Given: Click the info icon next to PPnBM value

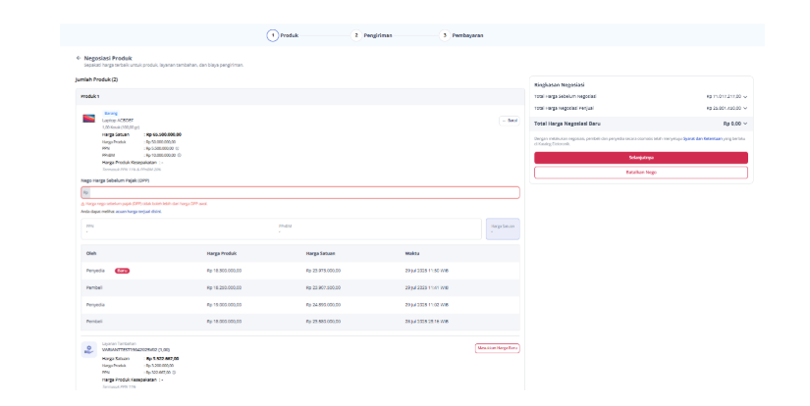Looking at the screenshot, I should [x=180, y=155].
